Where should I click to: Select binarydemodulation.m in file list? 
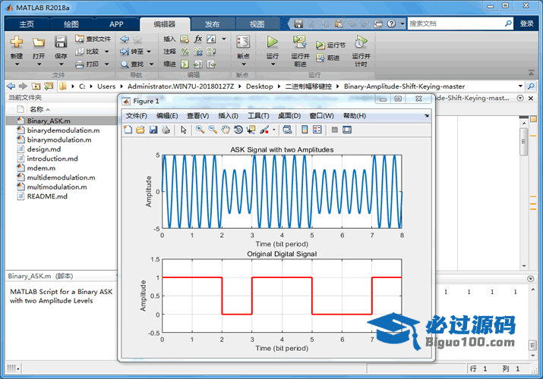tap(62, 130)
